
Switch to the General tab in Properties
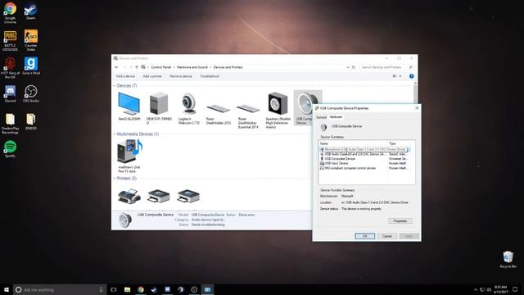(321, 117)
